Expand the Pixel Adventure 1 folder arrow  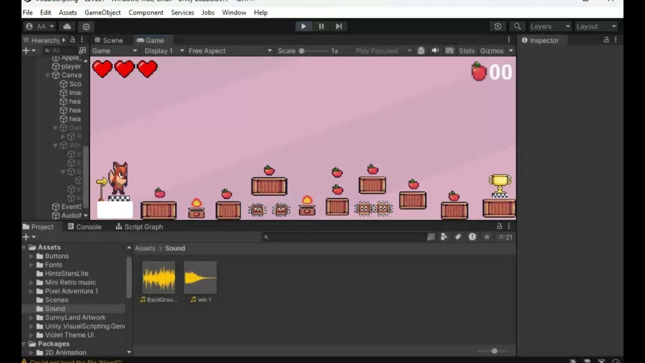31,291
